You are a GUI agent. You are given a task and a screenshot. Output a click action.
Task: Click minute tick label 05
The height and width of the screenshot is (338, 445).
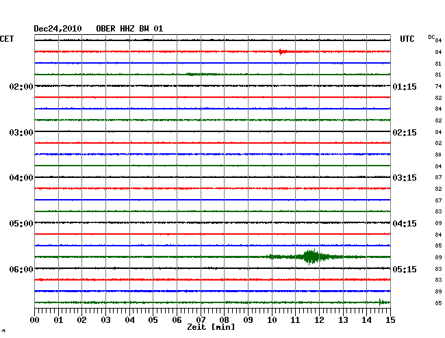(x=153, y=320)
